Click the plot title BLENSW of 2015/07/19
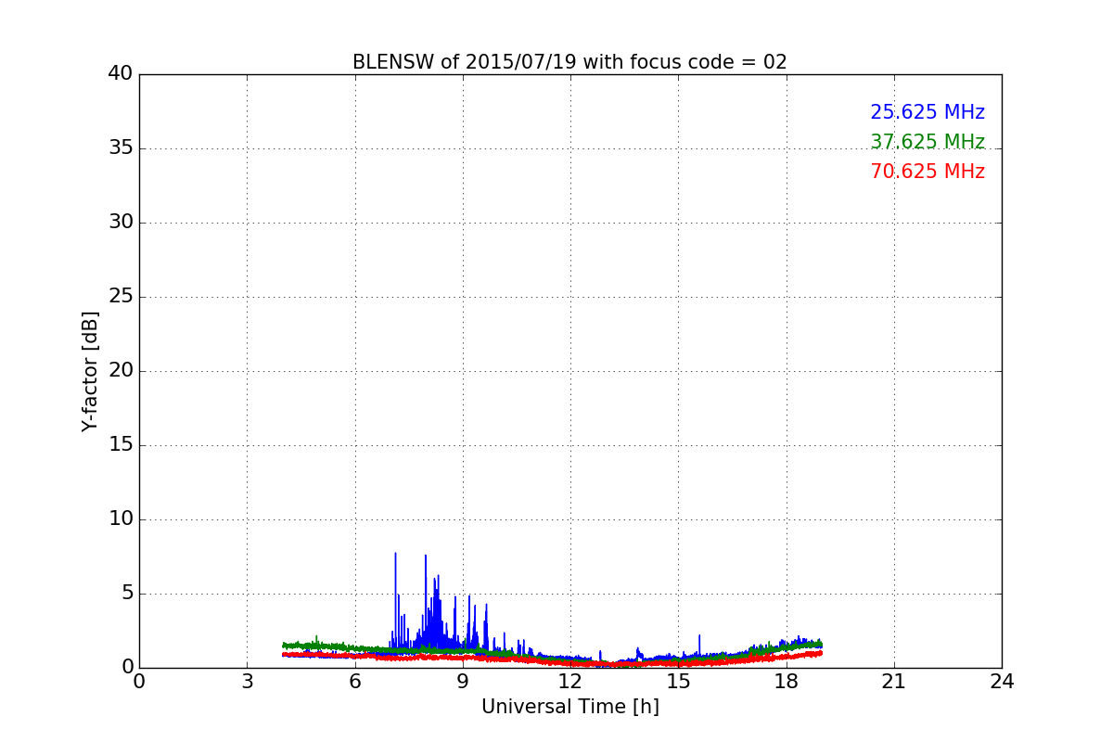Screen dimensions: 1113x742 pyautogui.click(x=569, y=62)
